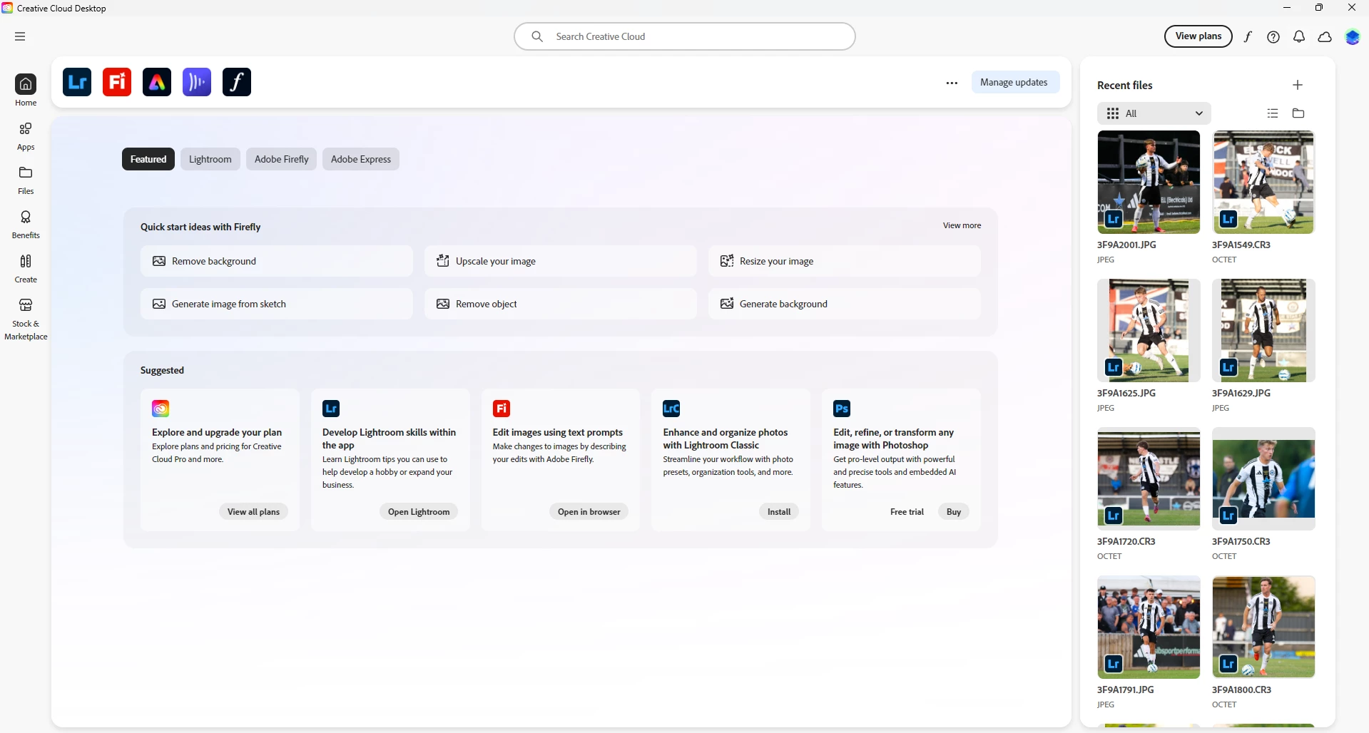Click Open in browser for Firefly
Screen dimensions: 1369x733
coord(589,512)
